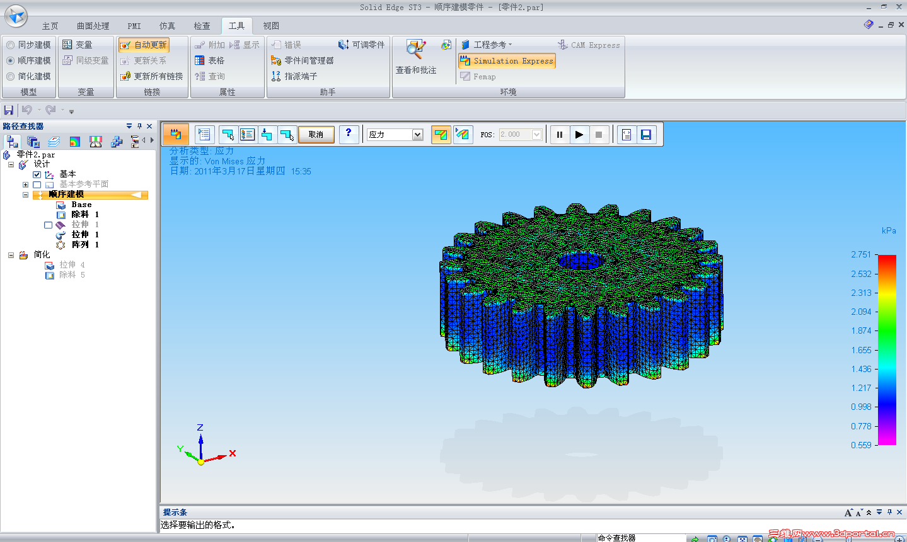
Task: Open the layers tab icon in PathFinder
Action: click(54, 142)
